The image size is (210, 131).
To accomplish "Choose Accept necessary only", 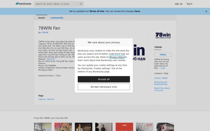I will point(104,87).
